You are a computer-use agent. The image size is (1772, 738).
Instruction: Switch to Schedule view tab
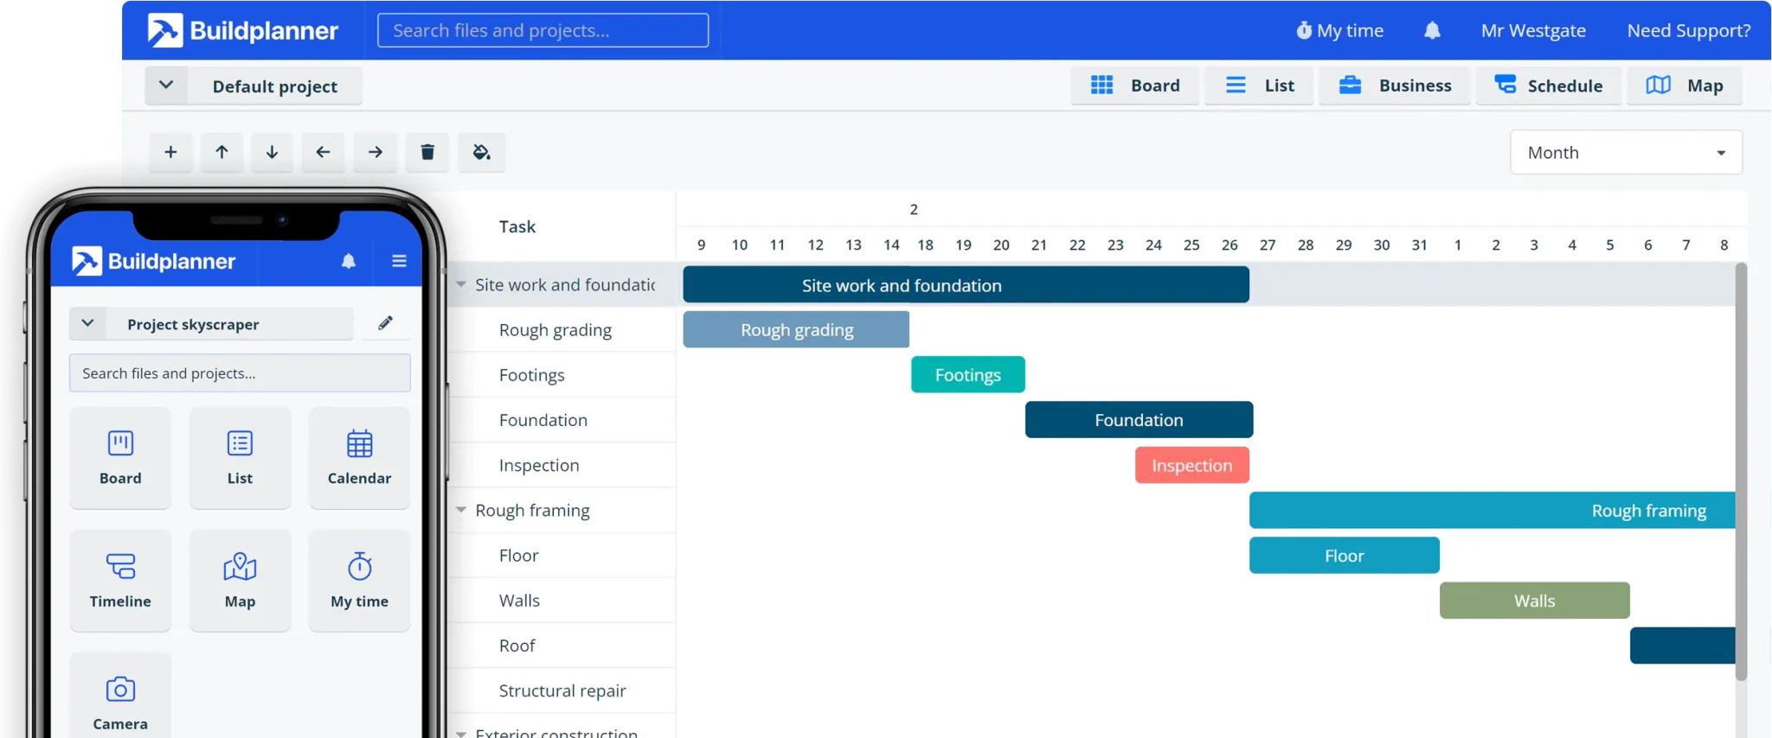pos(1548,86)
